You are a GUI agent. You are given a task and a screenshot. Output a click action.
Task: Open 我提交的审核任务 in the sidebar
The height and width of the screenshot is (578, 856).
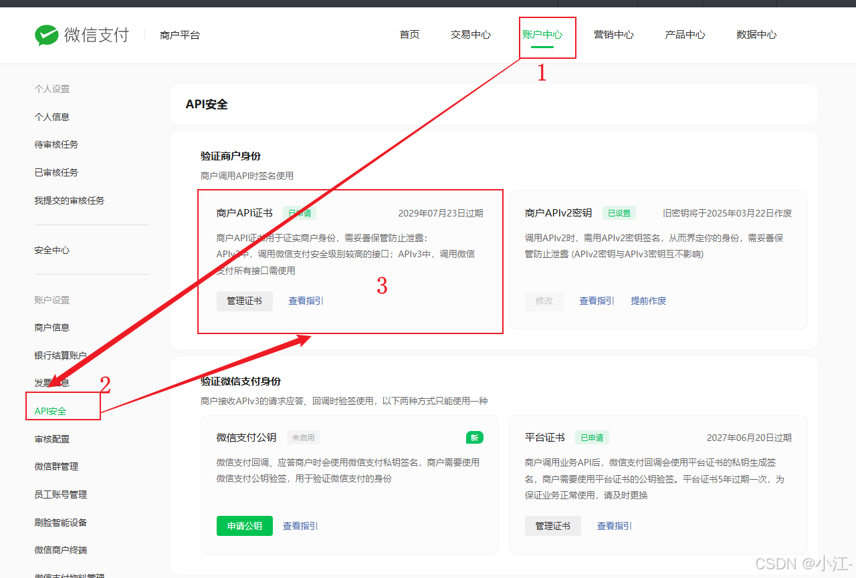click(x=70, y=200)
